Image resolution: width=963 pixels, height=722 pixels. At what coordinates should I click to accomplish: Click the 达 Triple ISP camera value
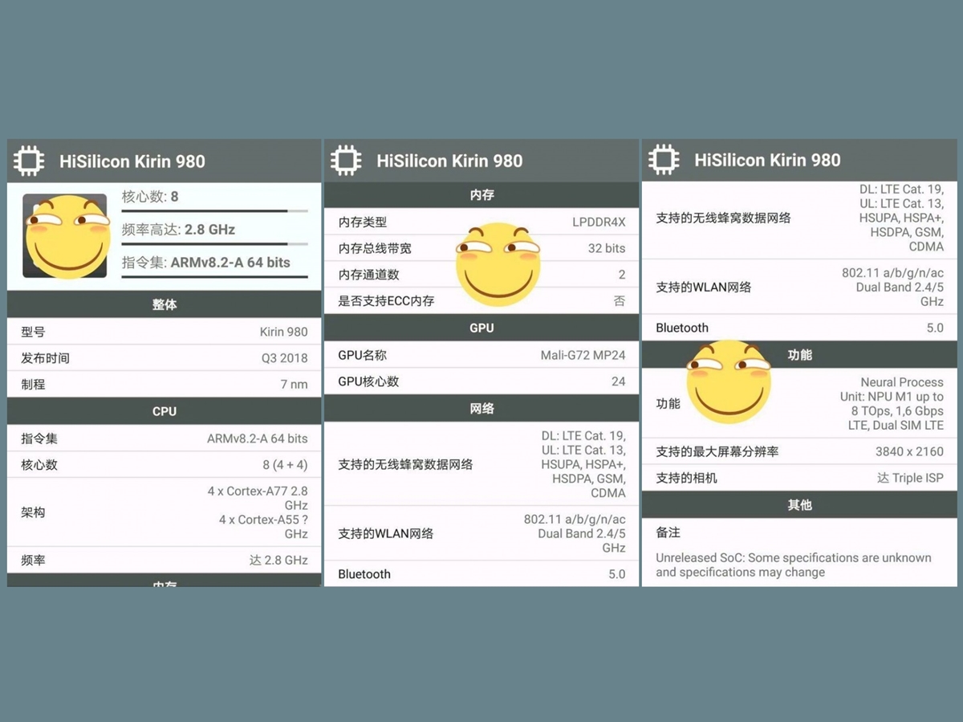[910, 479]
